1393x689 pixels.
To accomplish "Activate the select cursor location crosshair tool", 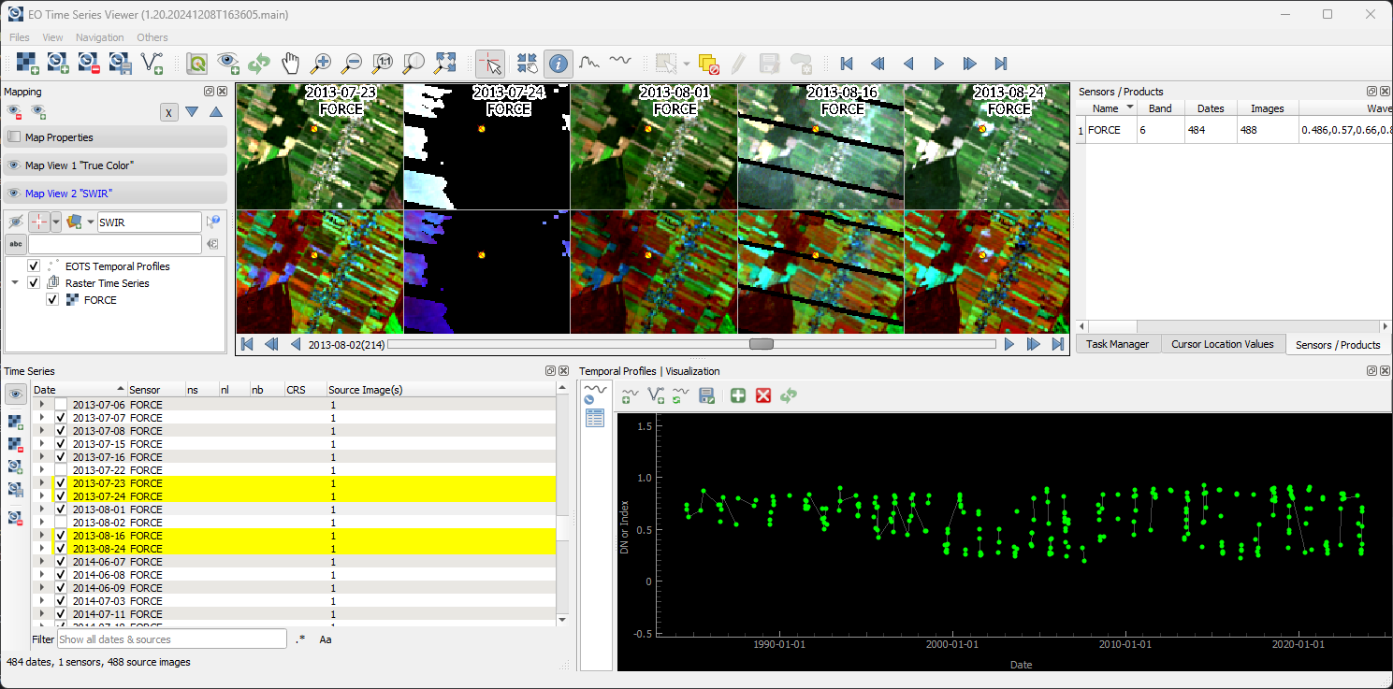I will coord(490,64).
